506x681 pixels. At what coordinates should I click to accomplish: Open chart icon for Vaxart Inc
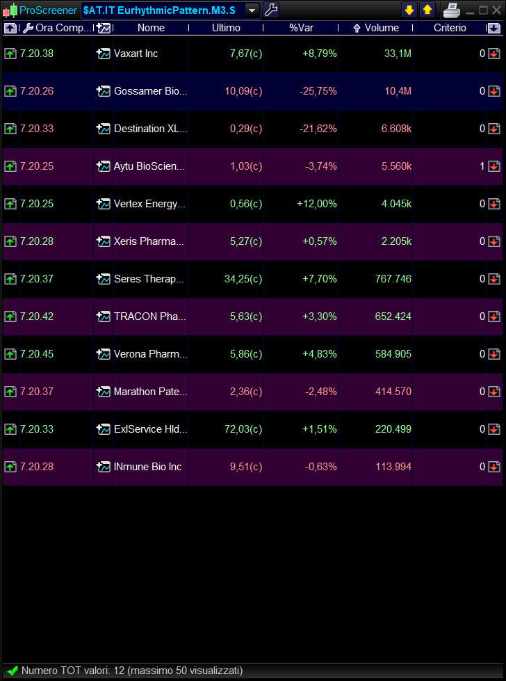[104, 54]
